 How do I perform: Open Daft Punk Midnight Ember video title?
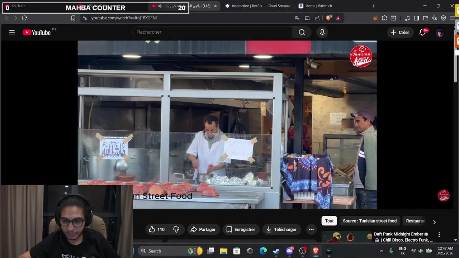[x=403, y=237]
